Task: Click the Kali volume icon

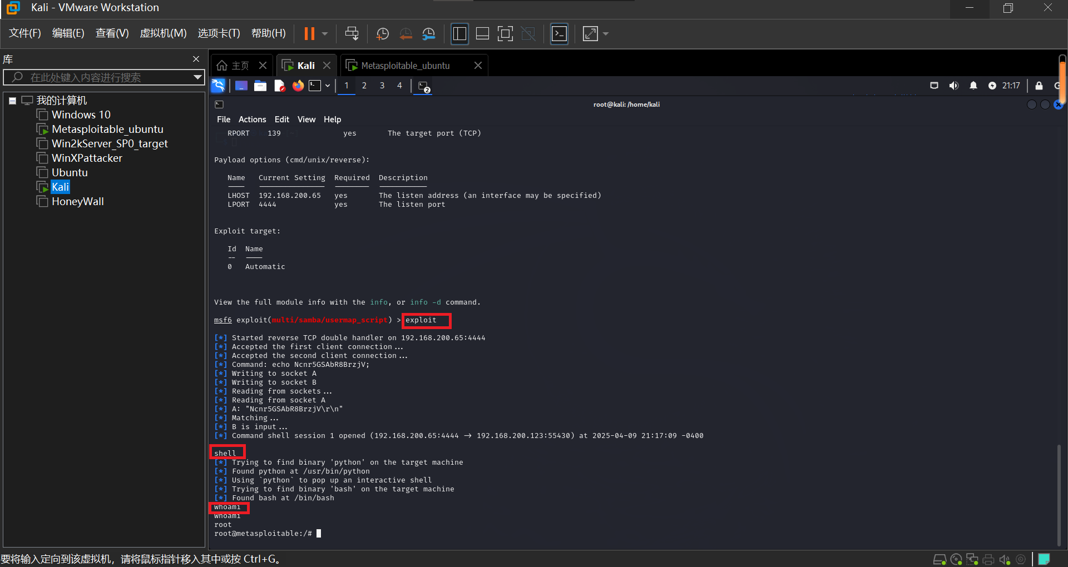Action: 954,86
